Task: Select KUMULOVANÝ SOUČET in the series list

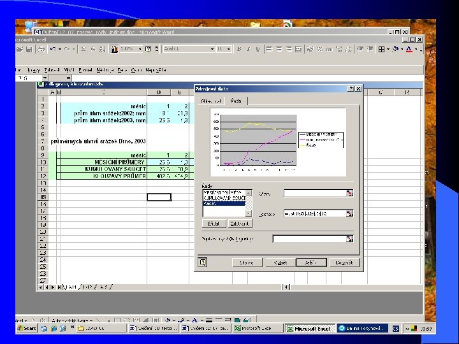Action: (x=224, y=198)
